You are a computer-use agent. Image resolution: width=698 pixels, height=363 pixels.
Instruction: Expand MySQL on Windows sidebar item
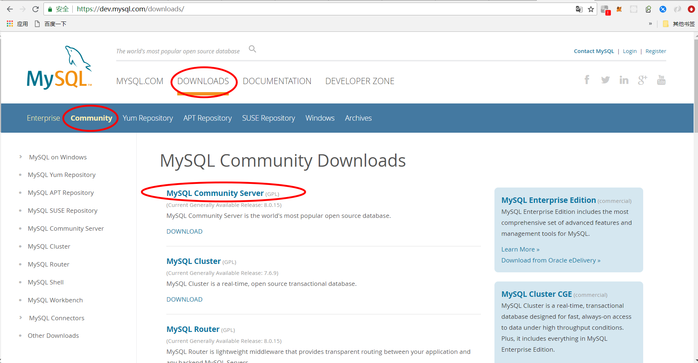tap(58, 157)
